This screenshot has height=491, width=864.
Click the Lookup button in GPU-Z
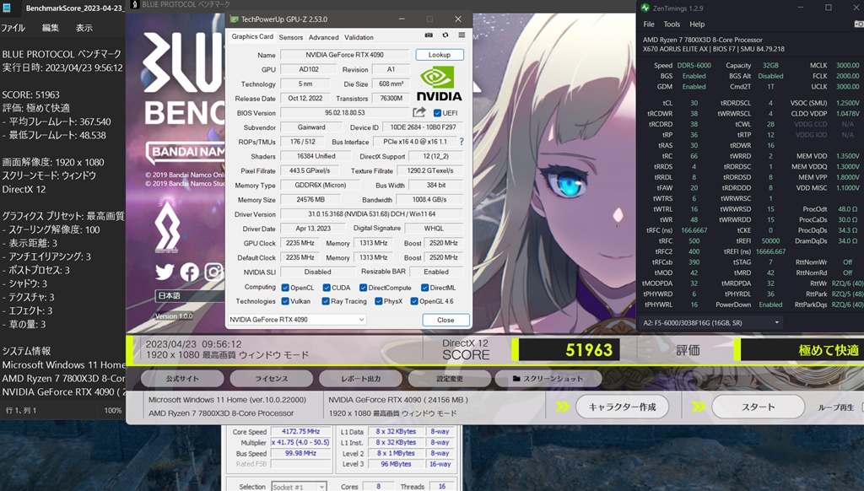[x=439, y=55]
